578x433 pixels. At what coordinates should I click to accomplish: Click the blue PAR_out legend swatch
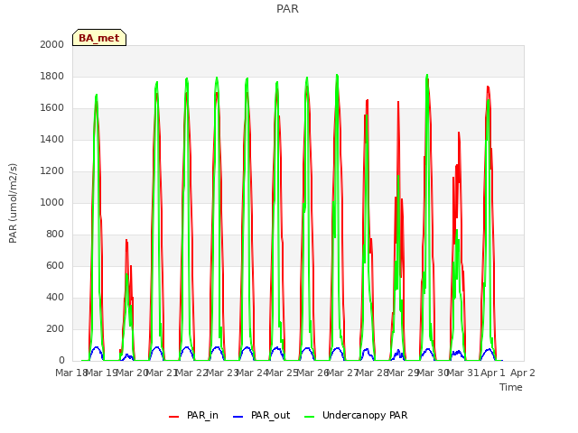(238, 417)
